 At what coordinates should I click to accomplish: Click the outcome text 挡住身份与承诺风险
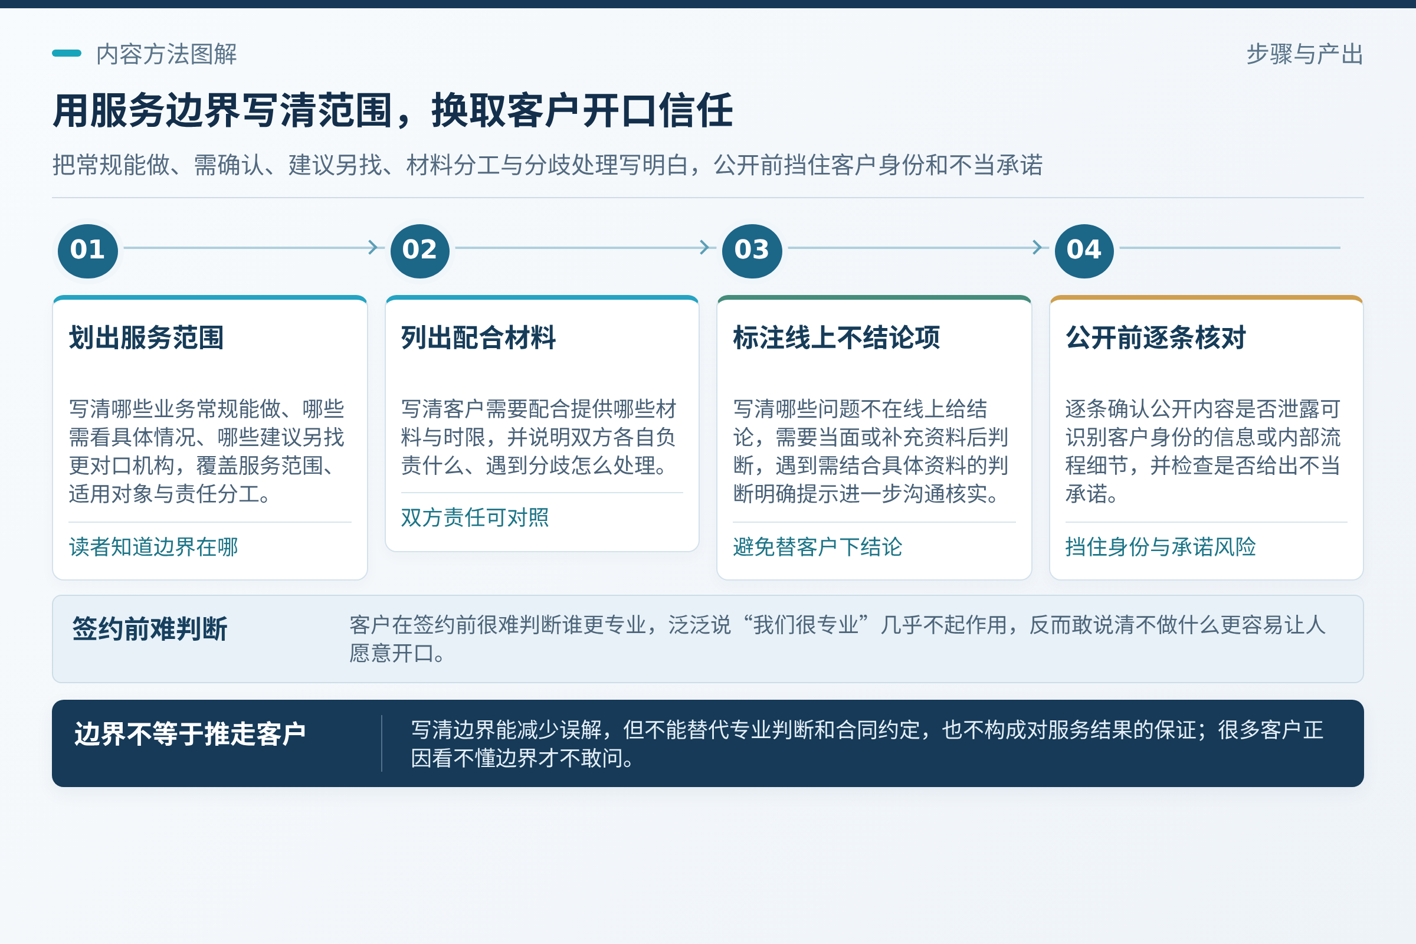(x=1161, y=547)
